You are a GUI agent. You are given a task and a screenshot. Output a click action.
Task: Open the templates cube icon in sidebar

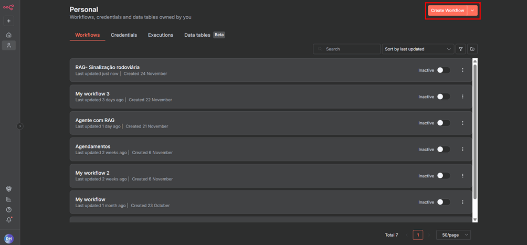(x=9, y=189)
